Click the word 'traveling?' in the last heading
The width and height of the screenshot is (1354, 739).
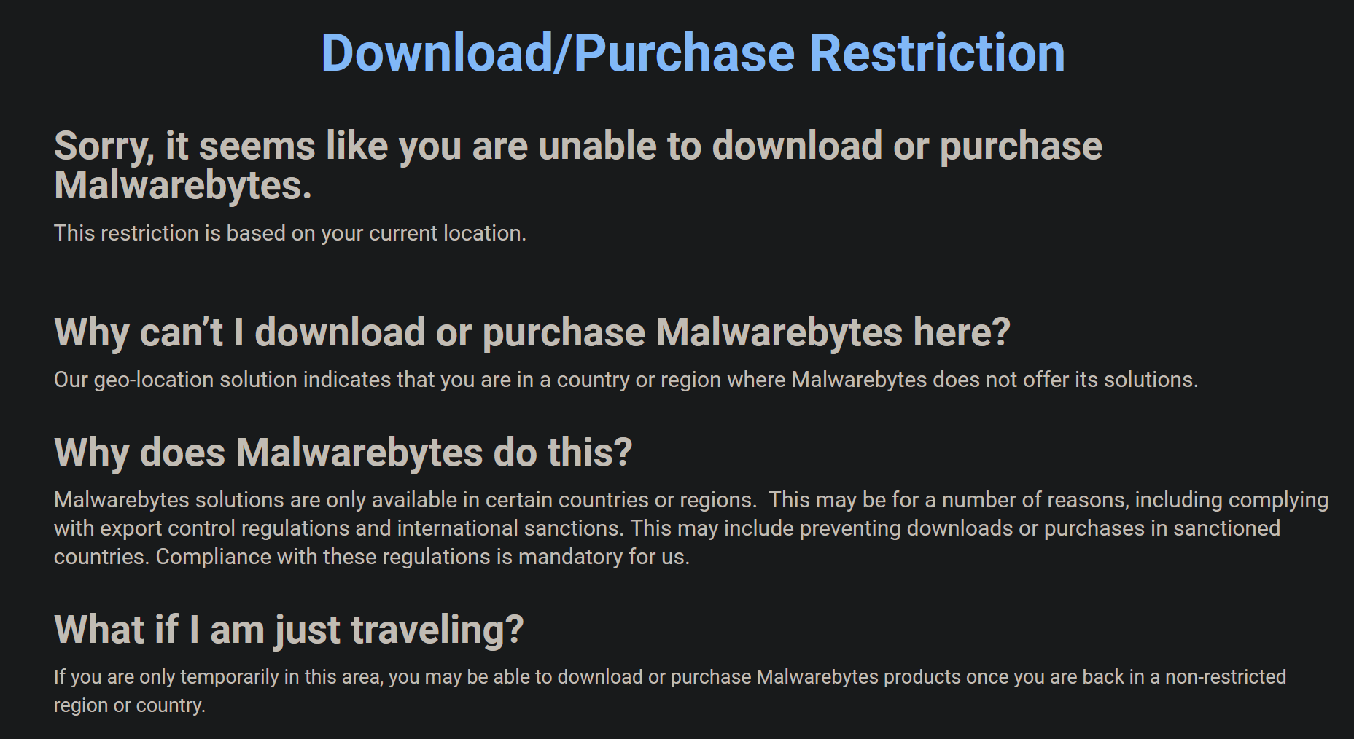tap(437, 630)
